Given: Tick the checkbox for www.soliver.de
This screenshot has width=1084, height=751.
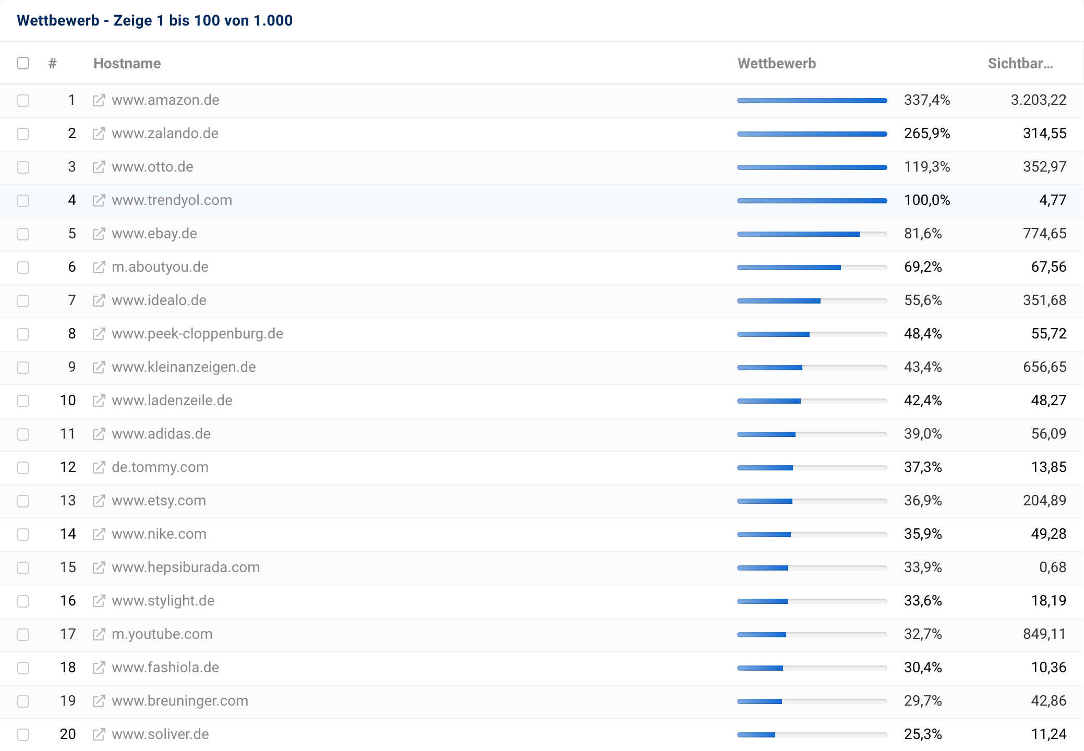Looking at the screenshot, I should (23, 734).
